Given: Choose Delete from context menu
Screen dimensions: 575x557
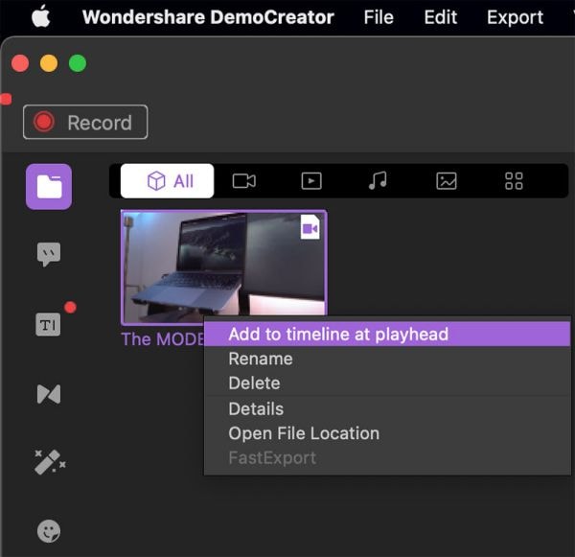Looking at the screenshot, I should point(387,383).
